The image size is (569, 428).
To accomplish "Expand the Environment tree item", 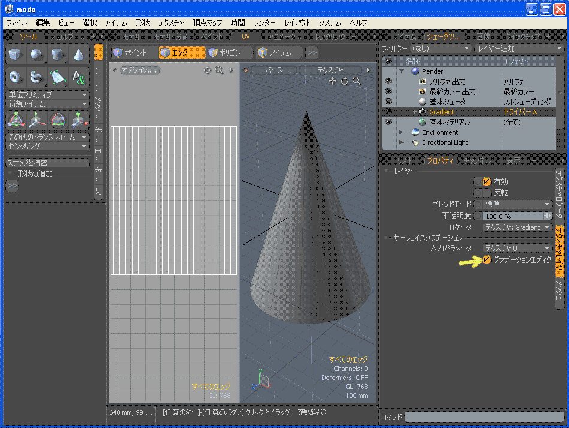I will click(401, 132).
